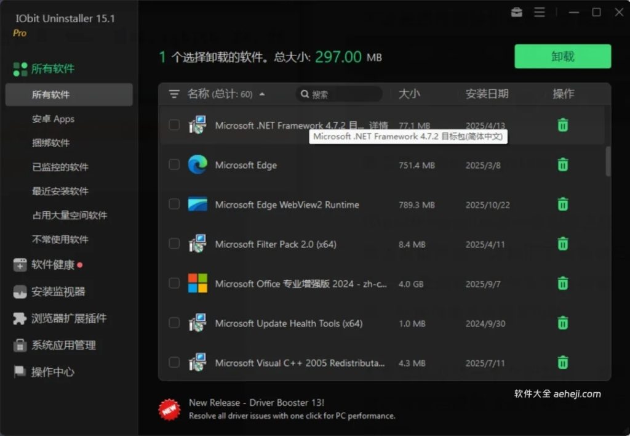The width and height of the screenshot is (630, 436).
Task: Check the Microsoft Edge checkbox
Action: click(x=173, y=164)
